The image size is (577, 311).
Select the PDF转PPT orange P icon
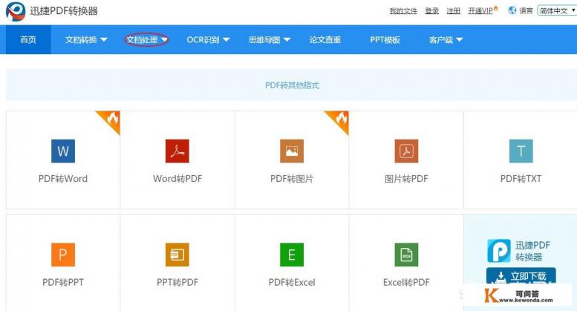63,255
